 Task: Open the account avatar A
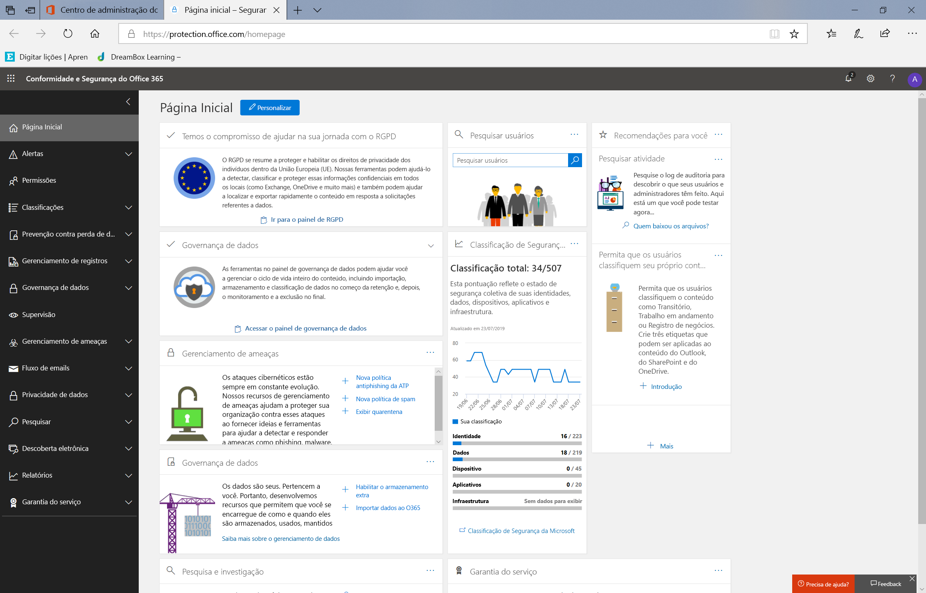tap(915, 79)
